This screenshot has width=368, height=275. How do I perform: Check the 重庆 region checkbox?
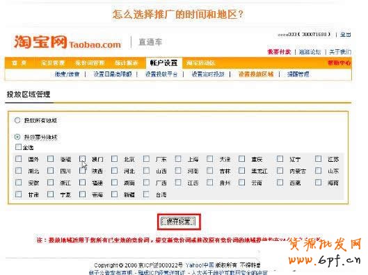[x=241, y=159]
